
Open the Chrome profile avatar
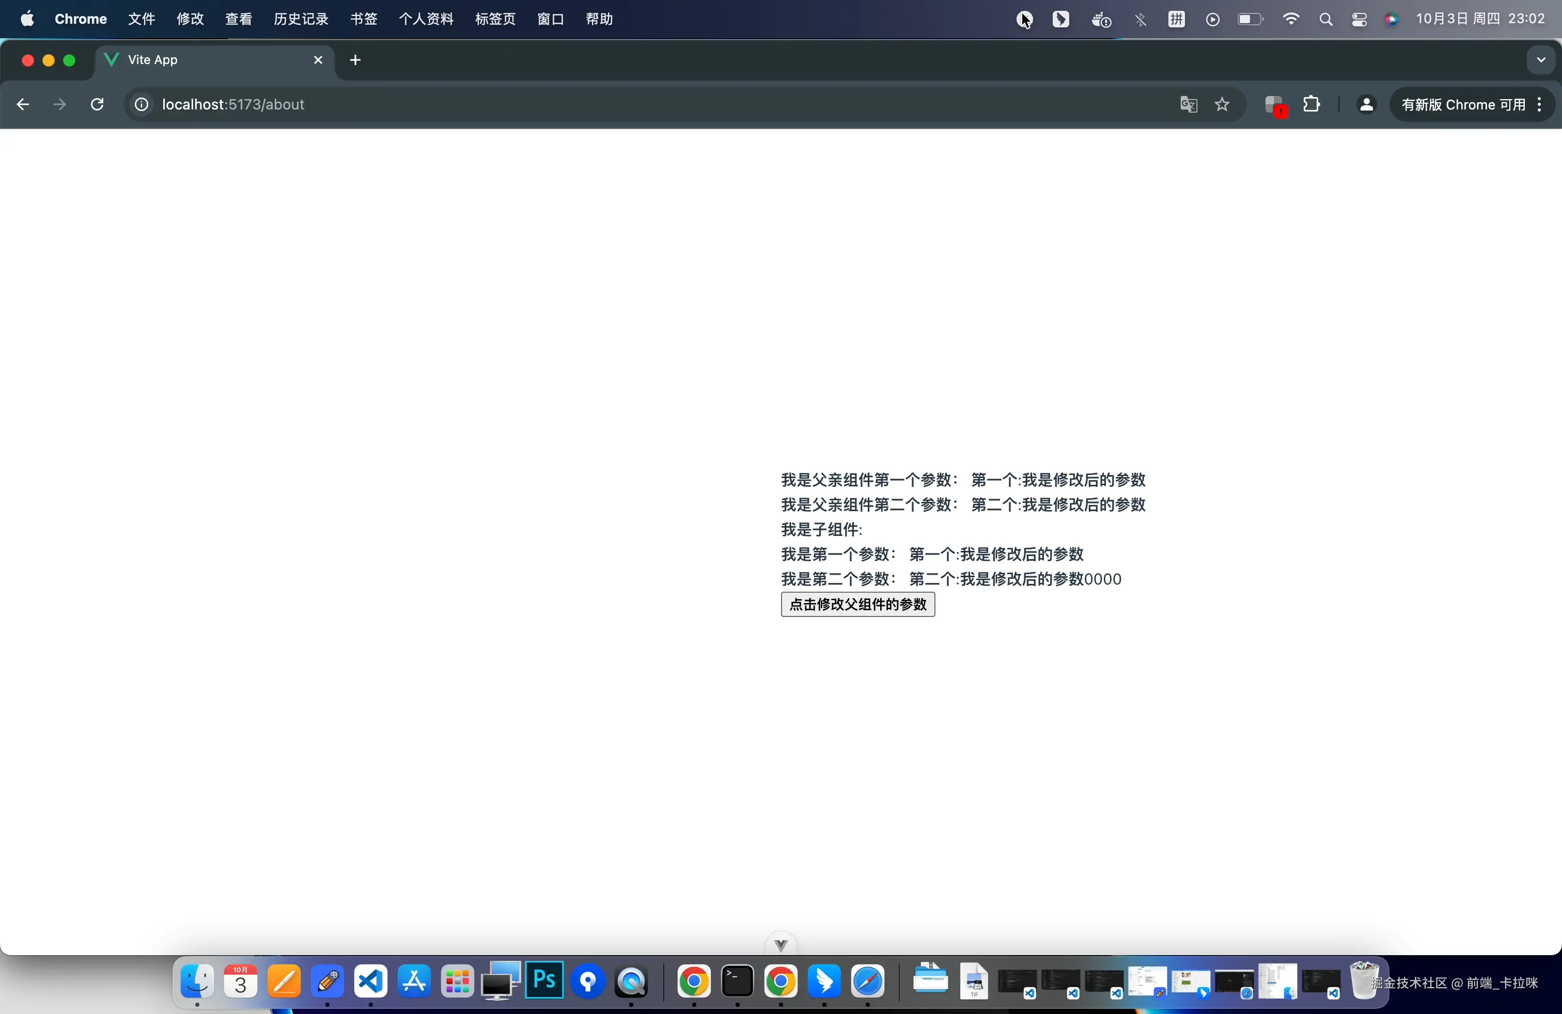(1366, 104)
